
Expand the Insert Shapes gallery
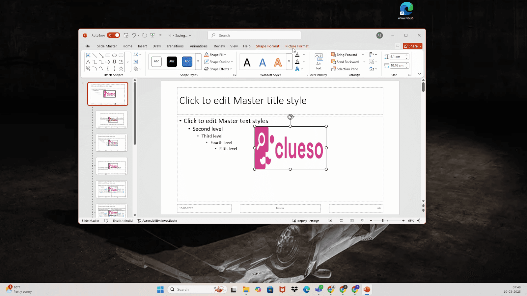pos(128,62)
